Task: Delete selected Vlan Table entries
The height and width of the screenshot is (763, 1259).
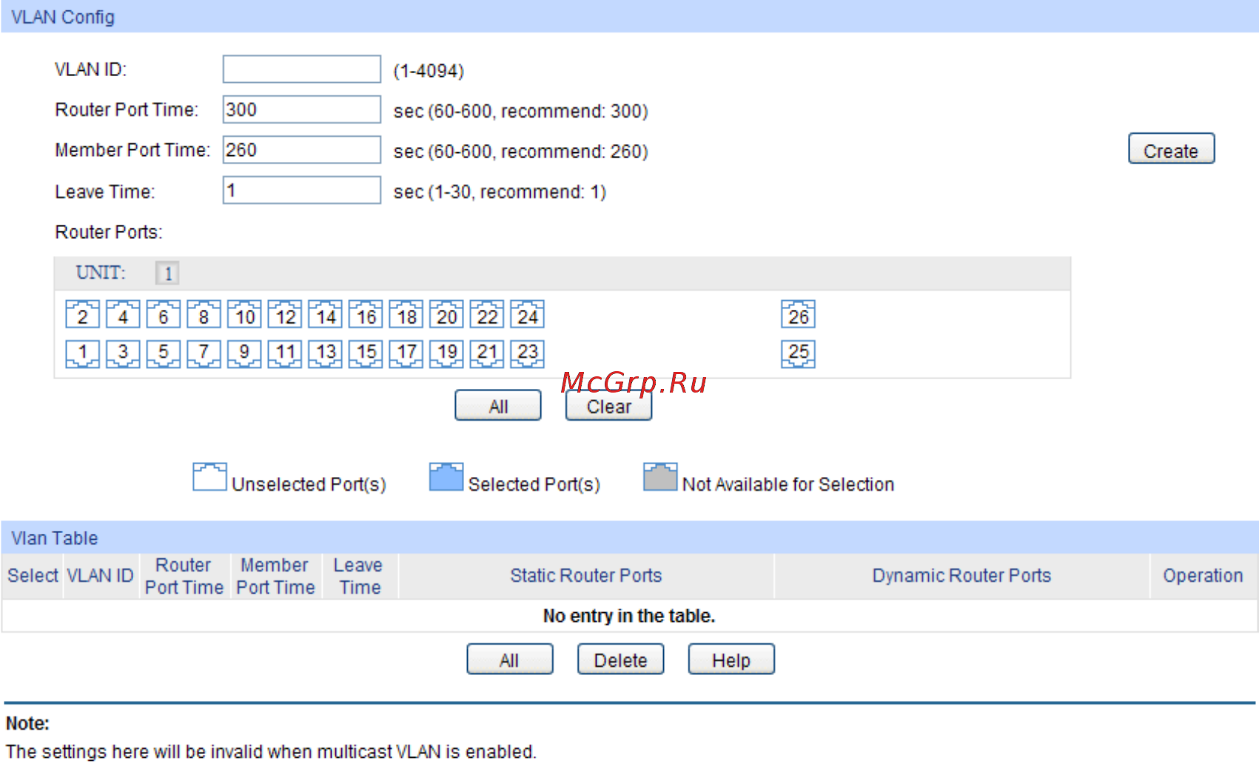Action: [620, 659]
